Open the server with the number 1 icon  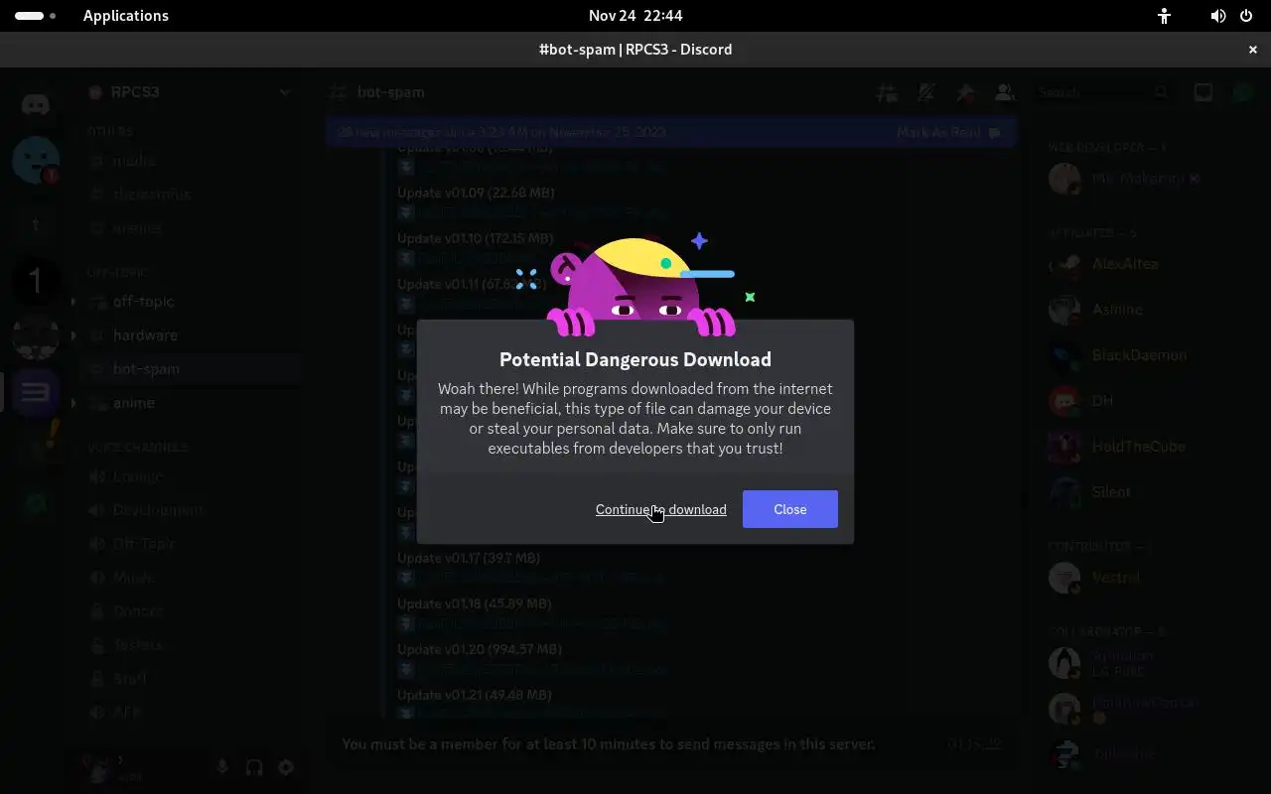(x=36, y=281)
